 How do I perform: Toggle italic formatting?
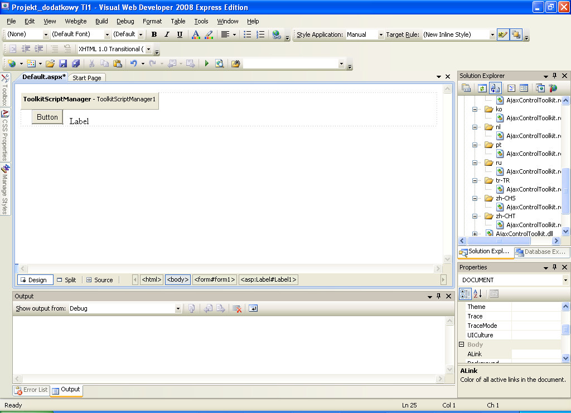(167, 35)
